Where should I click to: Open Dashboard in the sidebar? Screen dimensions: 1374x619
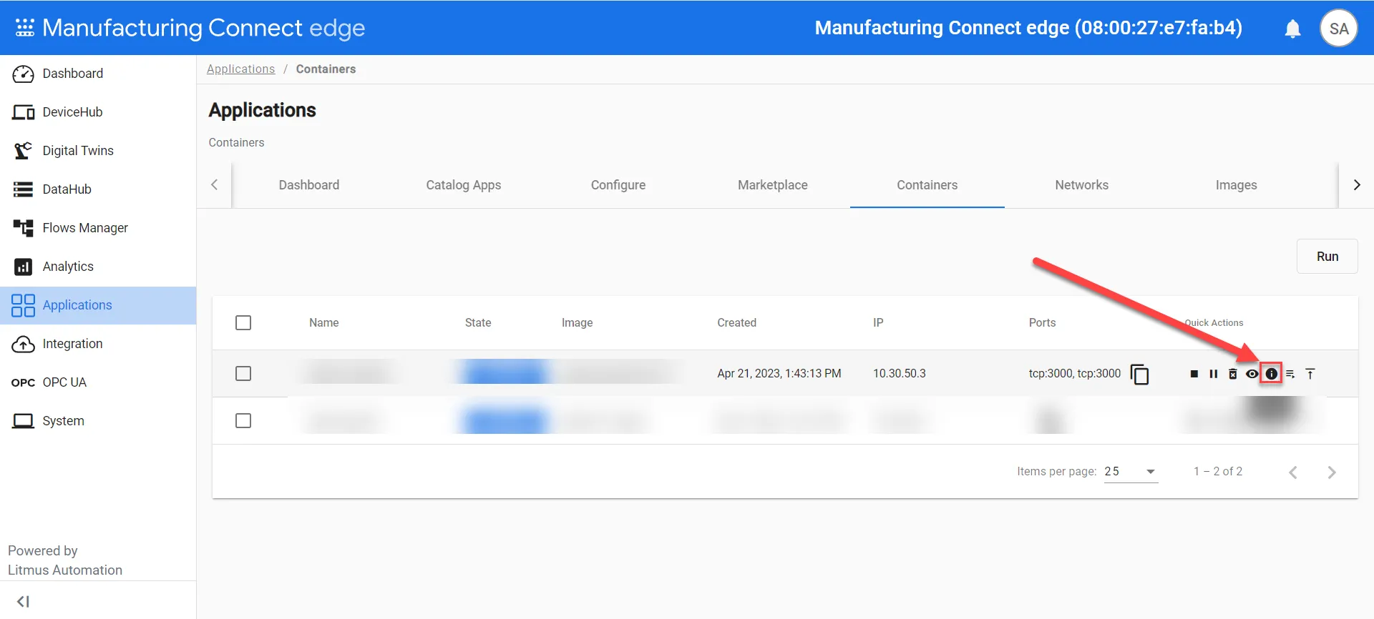point(98,74)
